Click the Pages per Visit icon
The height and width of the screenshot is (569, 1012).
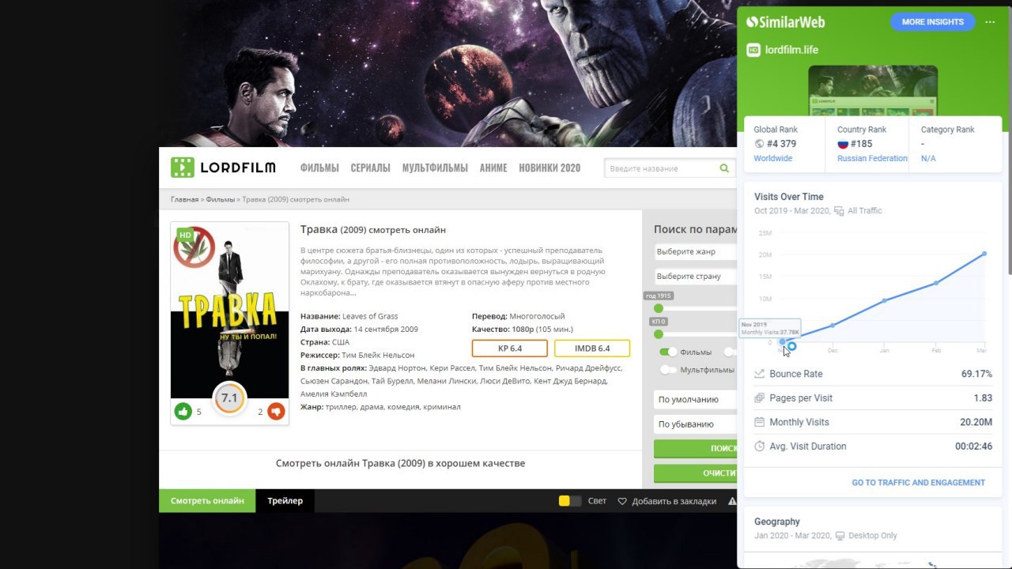[x=760, y=398]
